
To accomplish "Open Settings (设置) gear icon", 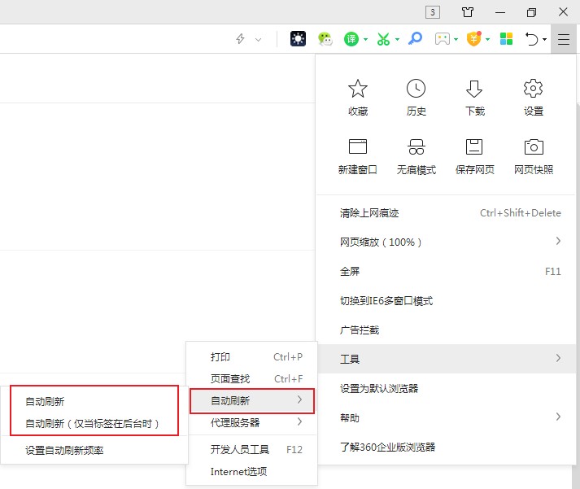I will 533,89.
